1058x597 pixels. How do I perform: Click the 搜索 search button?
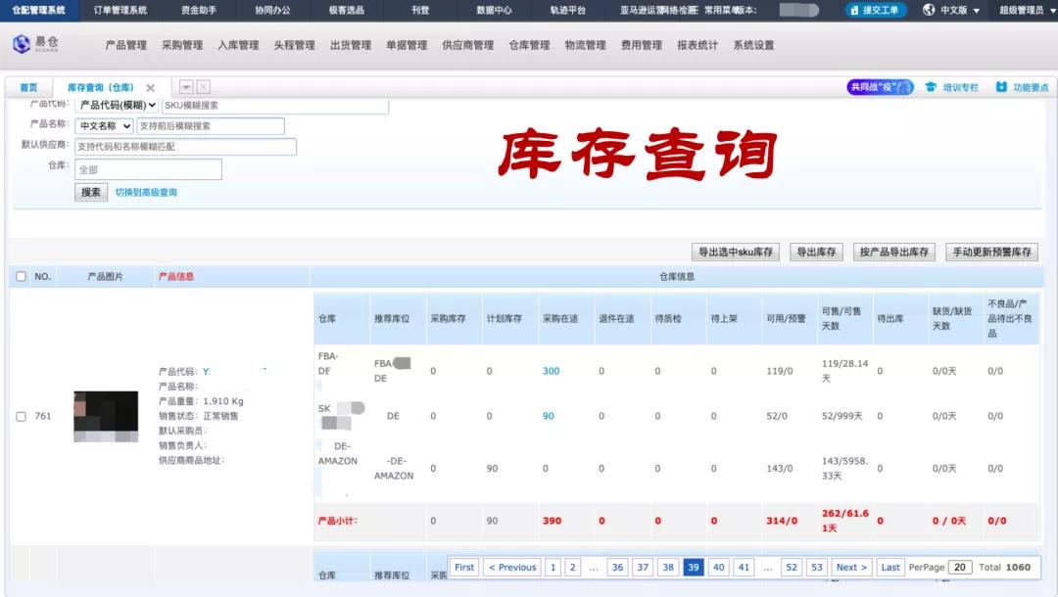point(90,192)
